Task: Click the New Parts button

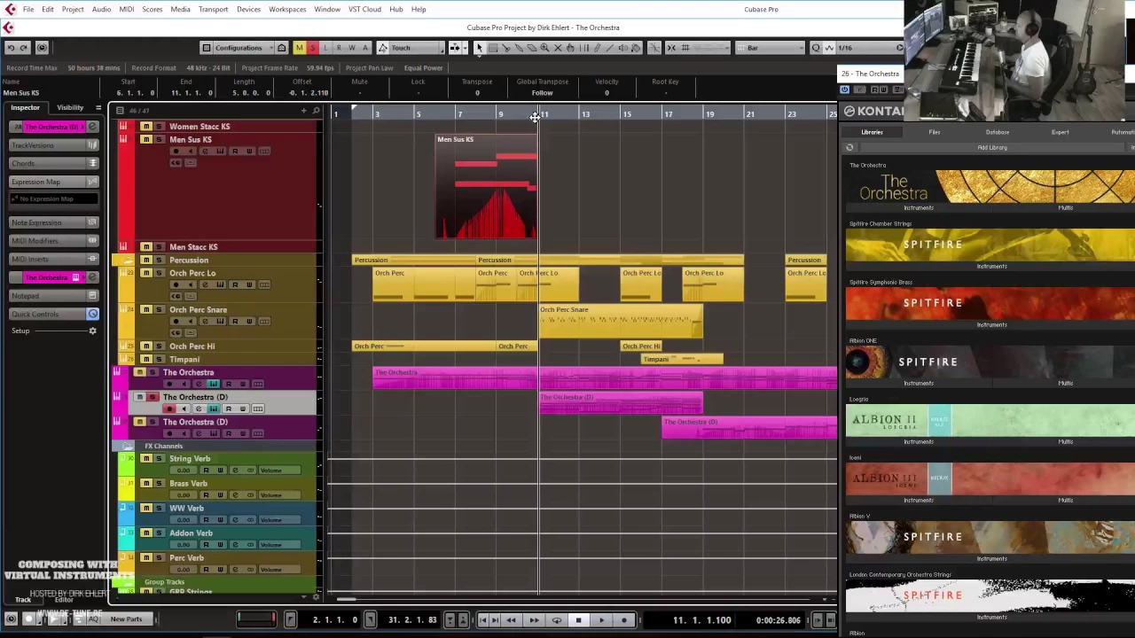Action: (x=126, y=619)
